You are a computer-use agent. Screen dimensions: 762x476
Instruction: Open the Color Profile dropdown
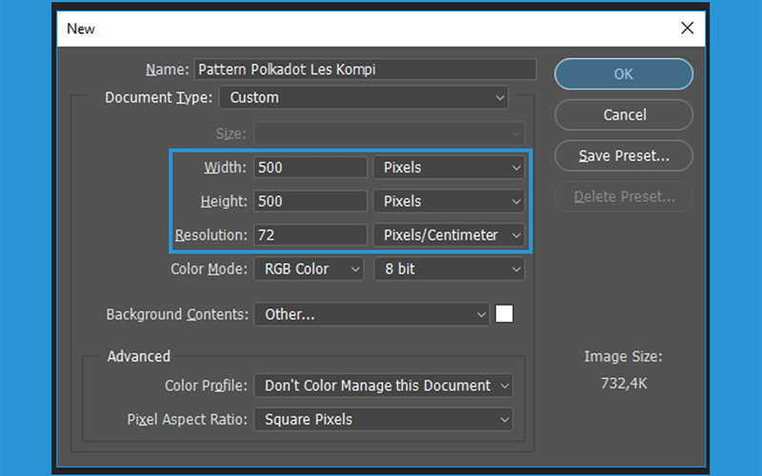(383, 386)
